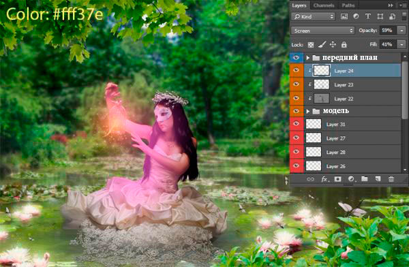This screenshot has height=267, width=409.
Task: Select the Layer 28 thumbnail
Action: click(x=314, y=152)
